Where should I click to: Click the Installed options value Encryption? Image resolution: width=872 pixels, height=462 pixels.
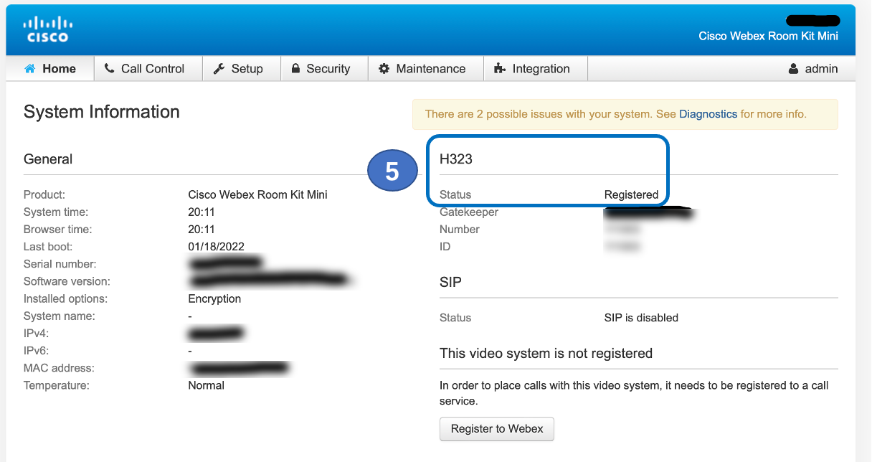[214, 298]
